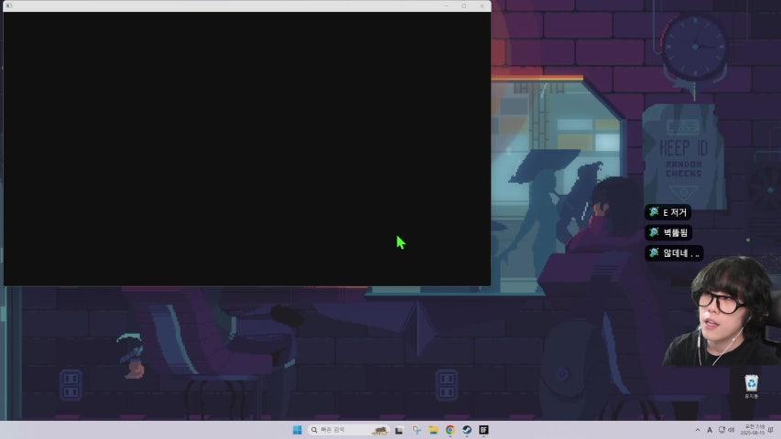Image resolution: width=781 pixels, height=439 pixels.
Task: Click the app icon in the black window's title bar
Action: point(8,6)
